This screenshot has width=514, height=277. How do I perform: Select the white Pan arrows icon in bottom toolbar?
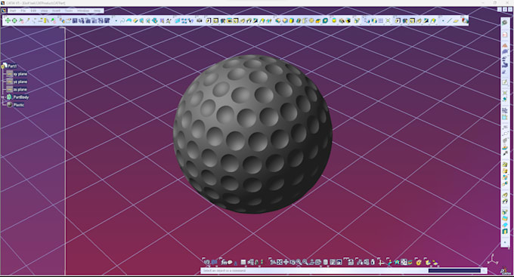pyautogui.click(x=286, y=262)
